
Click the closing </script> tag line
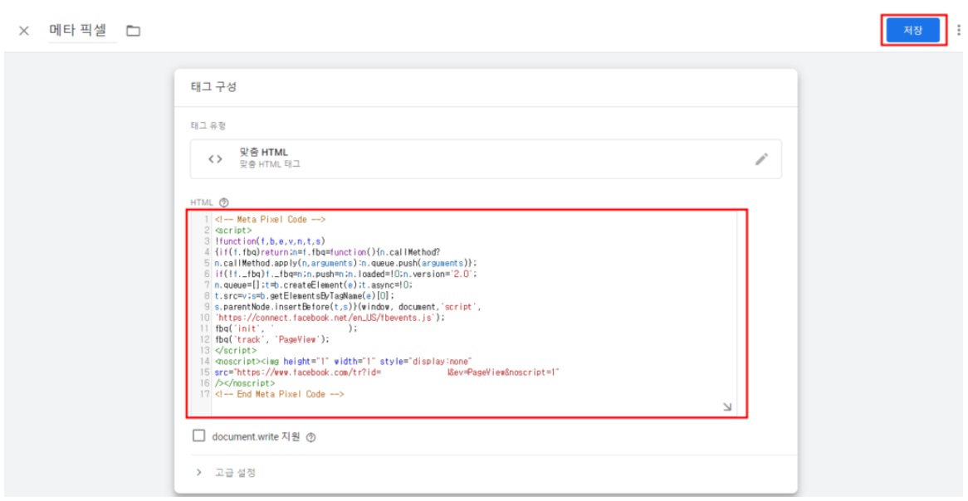(236, 349)
